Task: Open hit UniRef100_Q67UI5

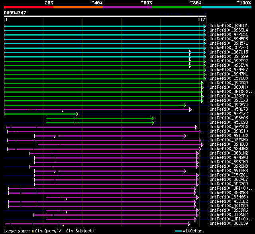Action: [229, 52]
